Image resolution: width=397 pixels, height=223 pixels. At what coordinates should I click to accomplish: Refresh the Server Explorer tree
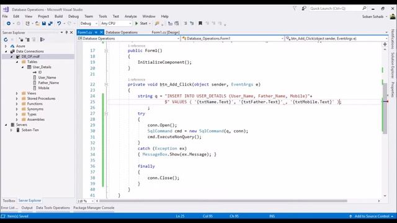6,40
